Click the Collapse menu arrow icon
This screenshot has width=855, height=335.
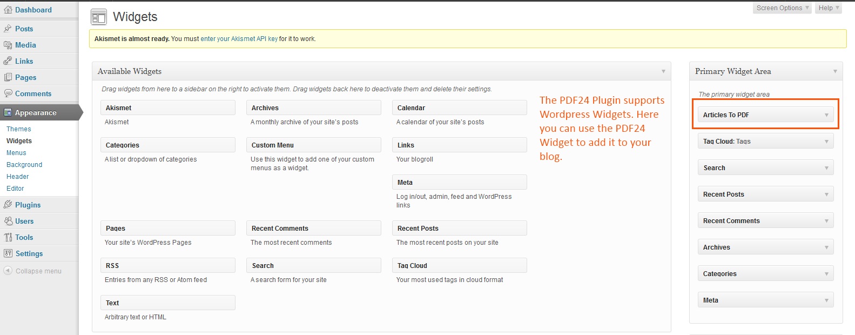[8, 271]
